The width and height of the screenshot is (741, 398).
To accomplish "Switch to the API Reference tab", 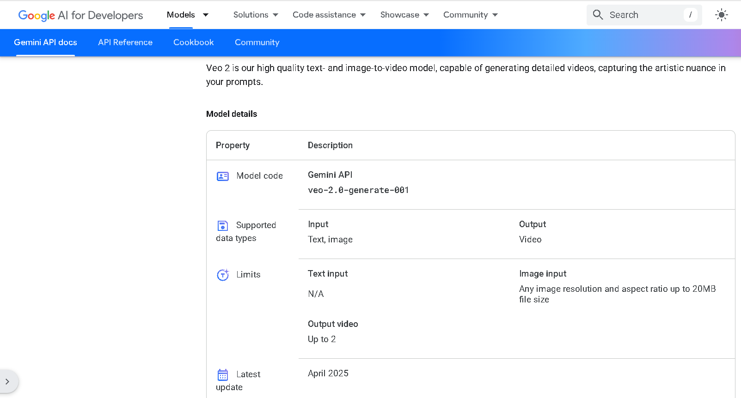I will click(125, 42).
